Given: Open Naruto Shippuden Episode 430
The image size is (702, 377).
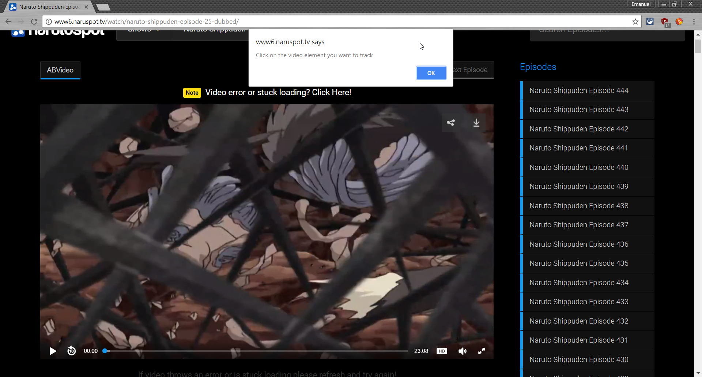Looking at the screenshot, I should click(x=587, y=359).
